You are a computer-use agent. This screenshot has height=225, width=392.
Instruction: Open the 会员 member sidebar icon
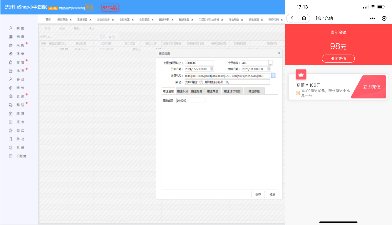pyautogui.click(x=11, y=79)
